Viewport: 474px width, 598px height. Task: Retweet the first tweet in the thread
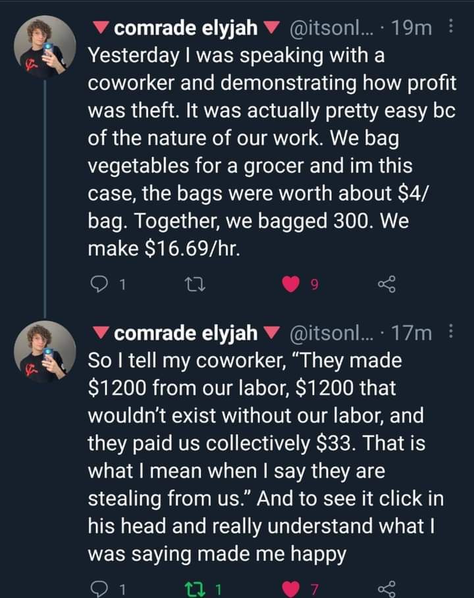pyautogui.click(x=194, y=284)
